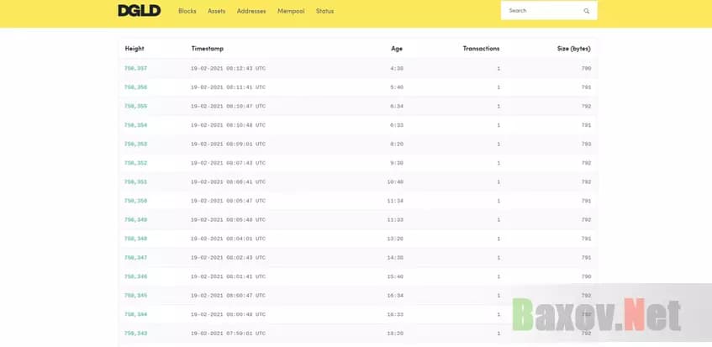Open the Addresses page

pyautogui.click(x=251, y=11)
